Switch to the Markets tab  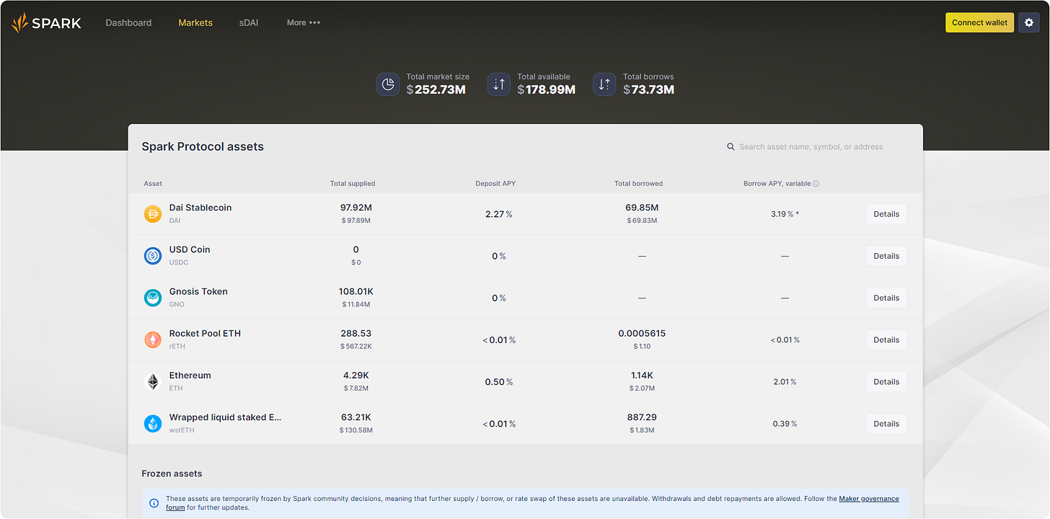(195, 22)
